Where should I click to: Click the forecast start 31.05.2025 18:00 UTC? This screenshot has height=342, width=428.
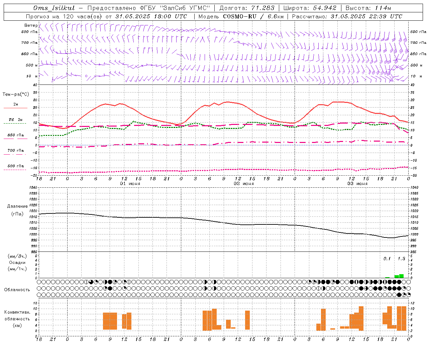pos(151,16)
